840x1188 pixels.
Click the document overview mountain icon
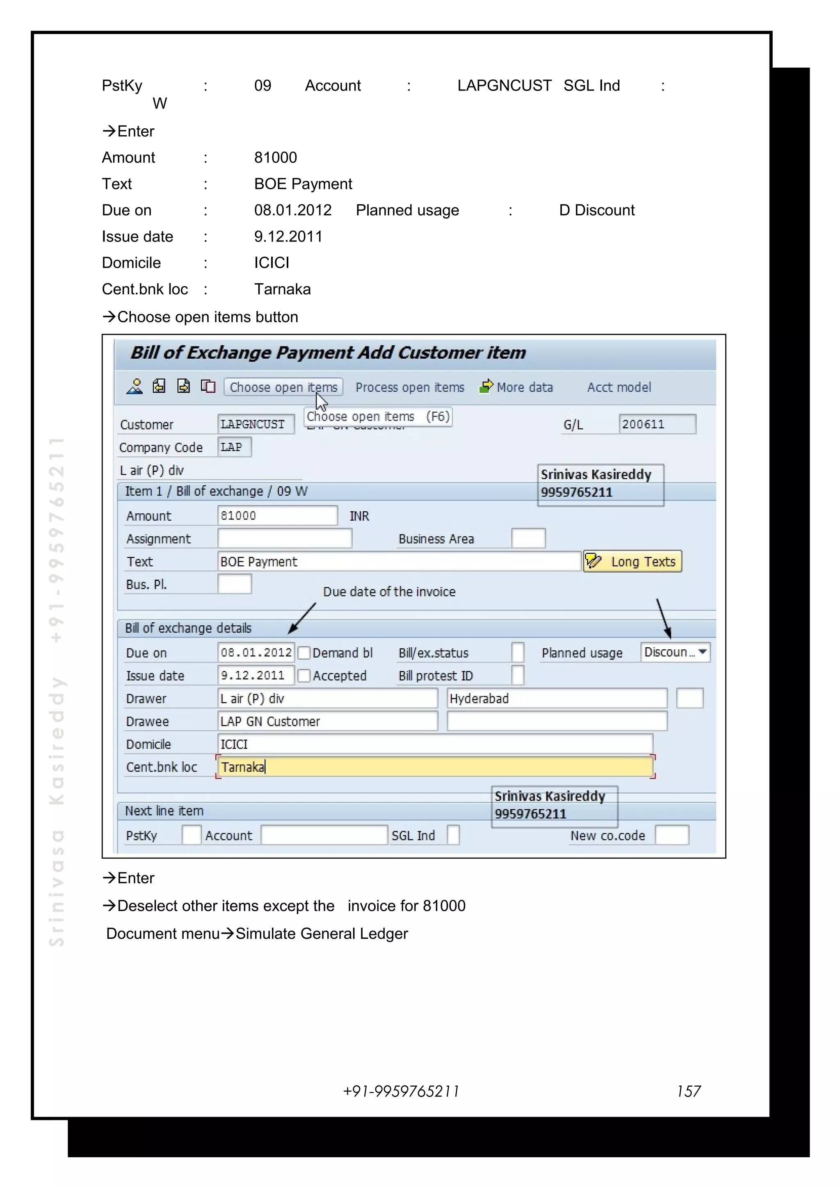coord(135,387)
